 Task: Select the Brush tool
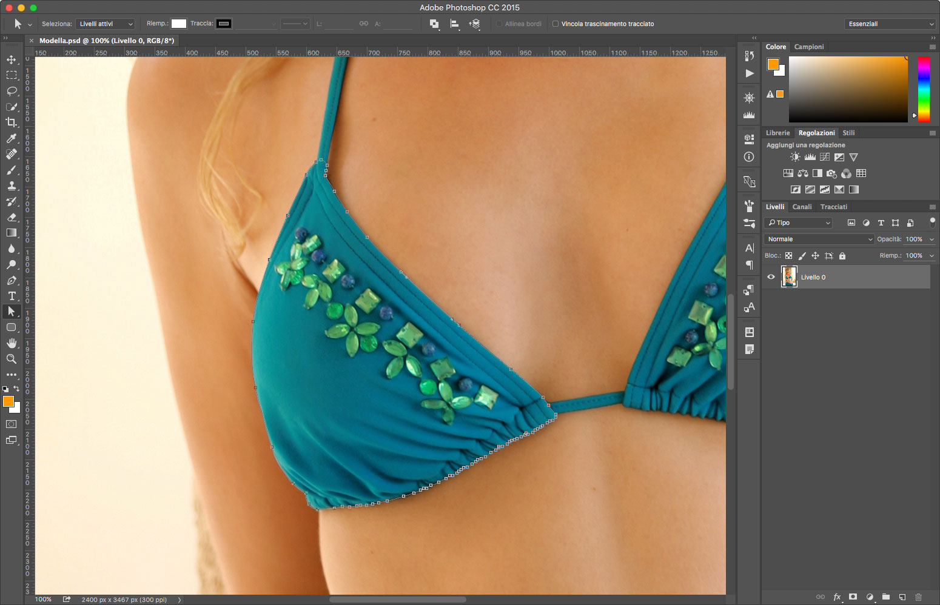[x=12, y=170]
